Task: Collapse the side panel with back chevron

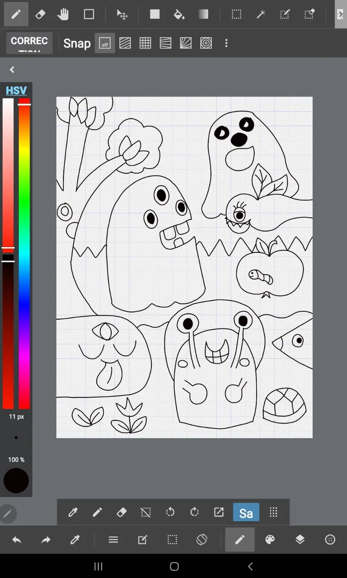Action: [x=12, y=70]
